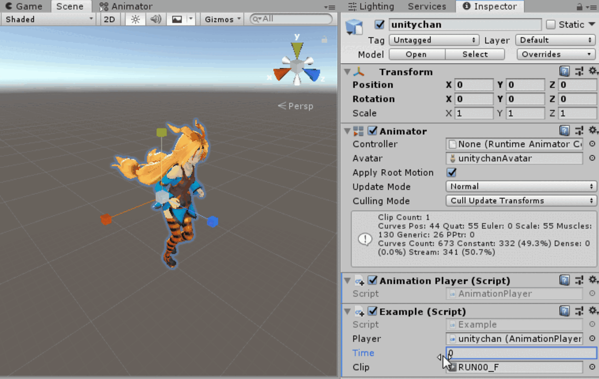Open the Scene panel options menu
This screenshot has width=599, height=379.
[x=329, y=7]
